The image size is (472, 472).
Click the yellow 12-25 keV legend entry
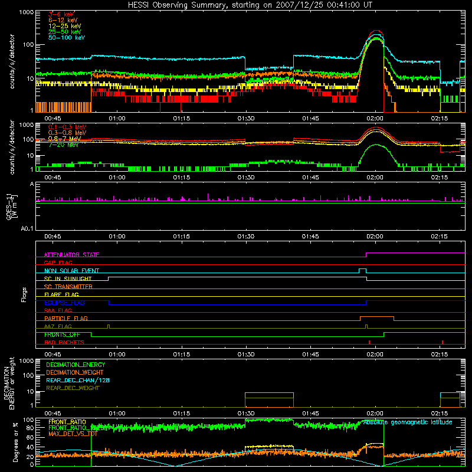pos(64,26)
